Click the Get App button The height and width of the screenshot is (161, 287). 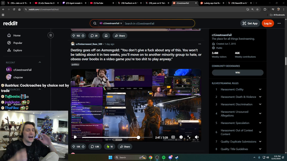[250, 23]
